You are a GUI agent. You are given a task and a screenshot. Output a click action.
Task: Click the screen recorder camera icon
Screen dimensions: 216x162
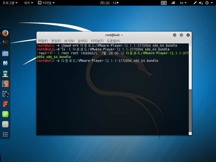pos(173,3)
